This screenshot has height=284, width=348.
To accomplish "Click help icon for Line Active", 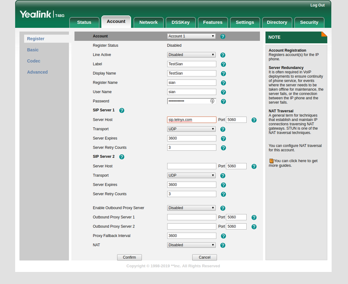I will [223, 55].
